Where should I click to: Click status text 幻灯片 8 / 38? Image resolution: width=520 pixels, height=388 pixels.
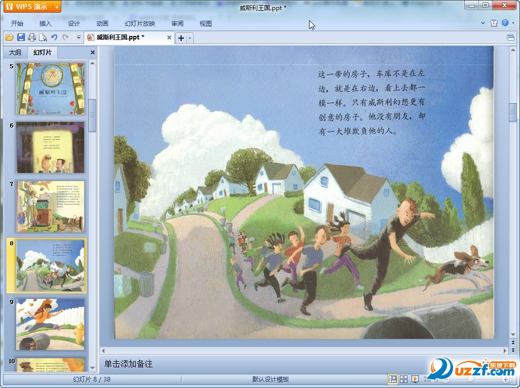tap(92, 379)
